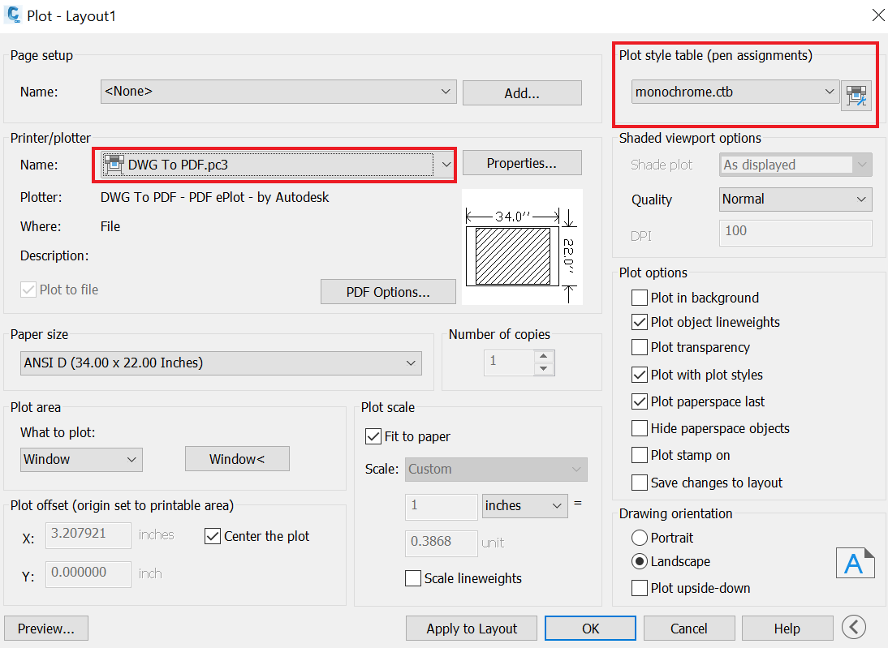Click the Cancel button
888x648 pixels.
688,629
